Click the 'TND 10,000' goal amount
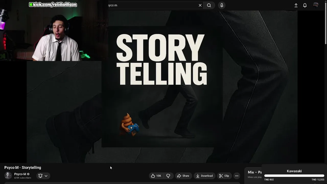The image size is (327, 184). [x=318, y=180]
